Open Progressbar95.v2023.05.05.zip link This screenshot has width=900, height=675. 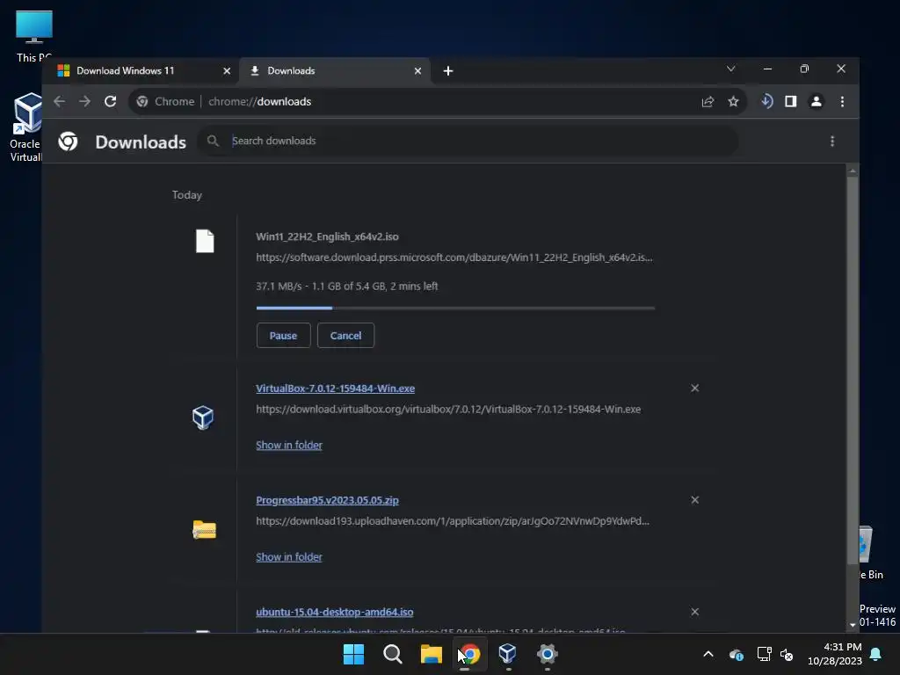327,500
